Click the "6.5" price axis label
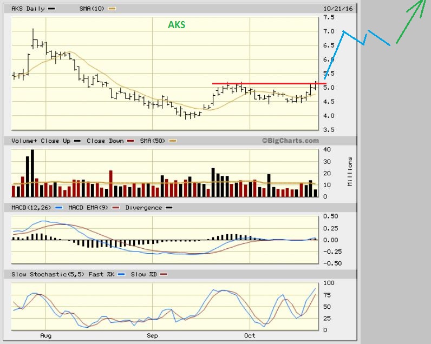Screen dimensions: 431x344 pos(329,45)
